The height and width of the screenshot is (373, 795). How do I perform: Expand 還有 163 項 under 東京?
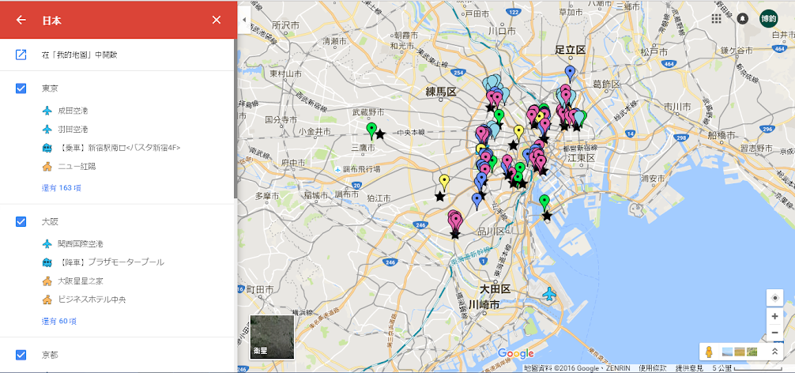[x=61, y=188]
